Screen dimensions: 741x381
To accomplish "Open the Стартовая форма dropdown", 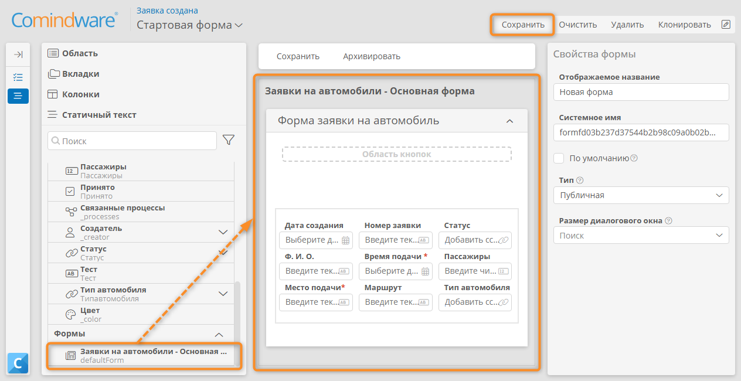I will point(189,25).
